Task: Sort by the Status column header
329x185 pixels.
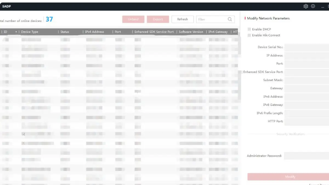Action: [x=65, y=32]
